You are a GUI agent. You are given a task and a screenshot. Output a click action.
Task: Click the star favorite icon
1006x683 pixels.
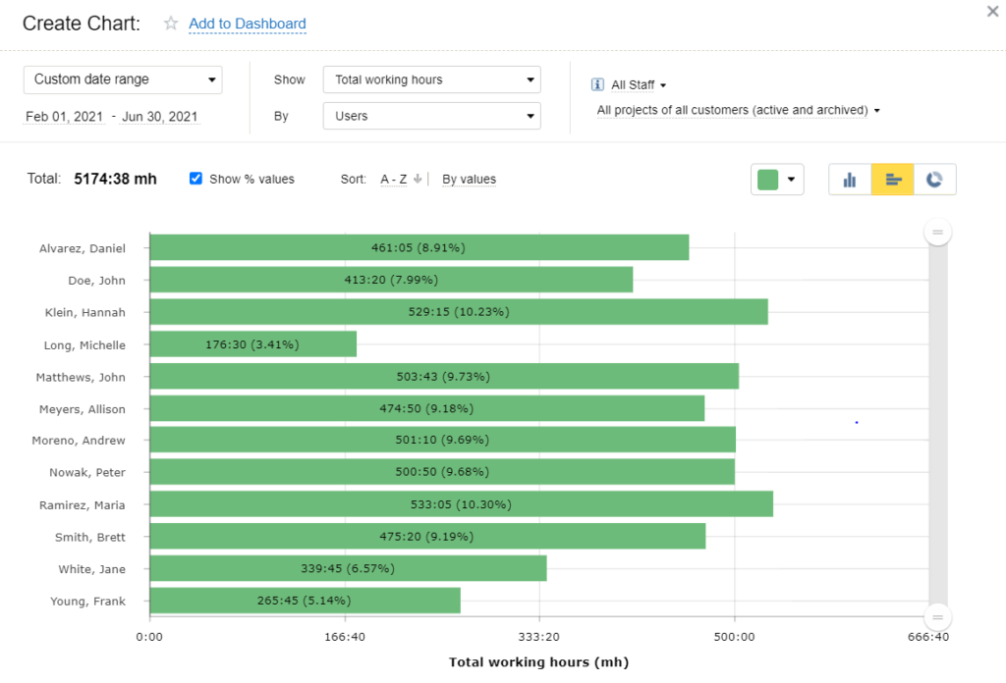pos(171,24)
